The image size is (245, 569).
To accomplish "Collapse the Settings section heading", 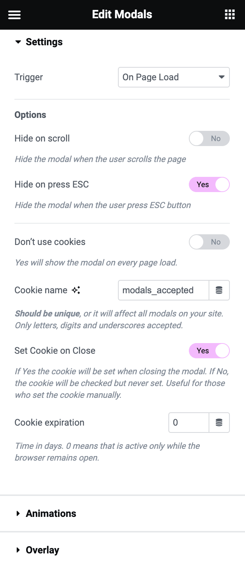I will pyautogui.click(x=44, y=42).
